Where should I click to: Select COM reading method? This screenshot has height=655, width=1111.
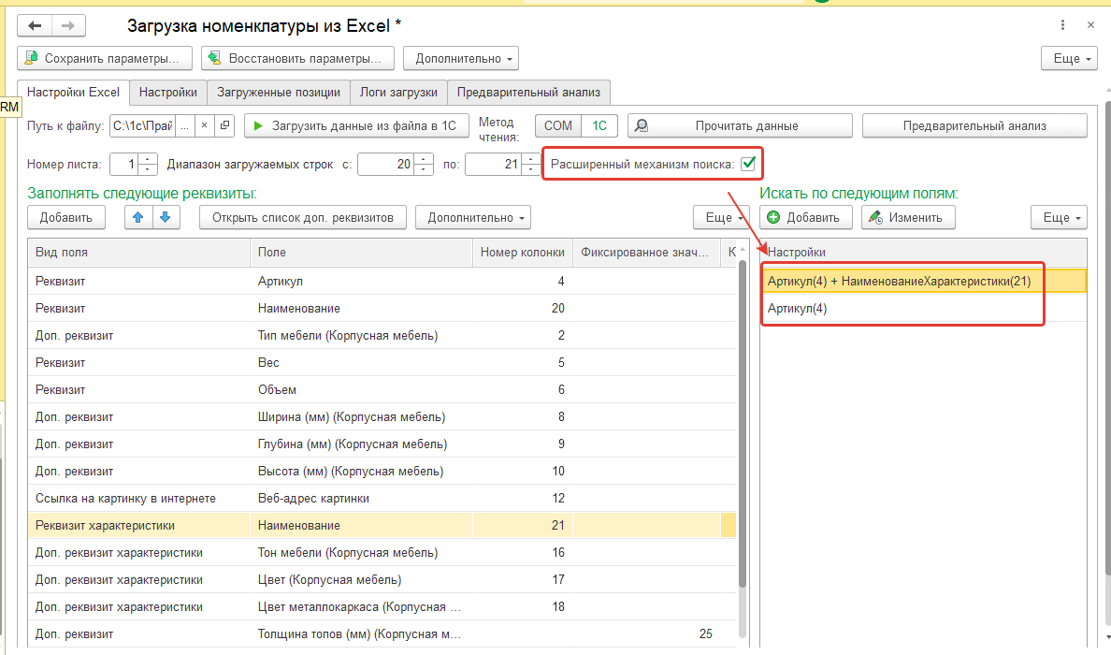pyautogui.click(x=557, y=125)
